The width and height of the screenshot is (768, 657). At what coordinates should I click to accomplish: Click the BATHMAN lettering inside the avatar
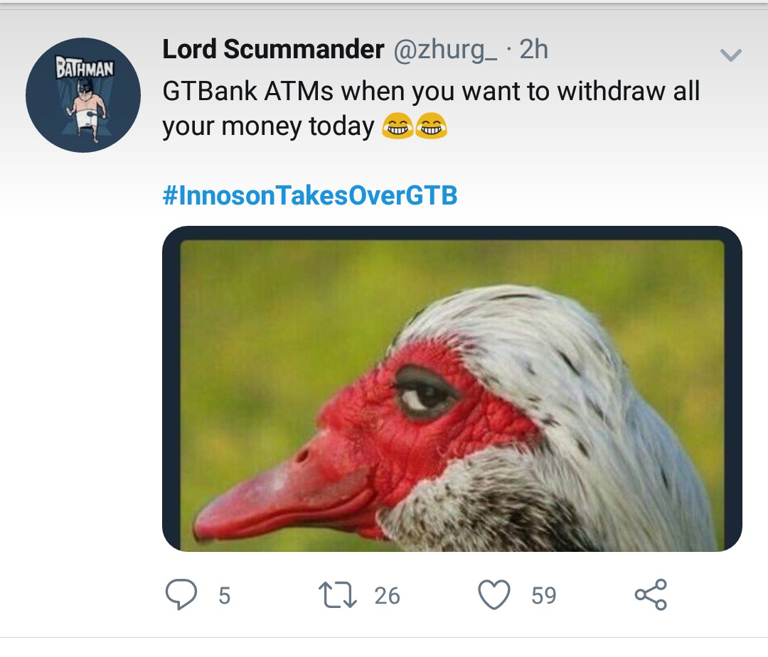(x=84, y=68)
